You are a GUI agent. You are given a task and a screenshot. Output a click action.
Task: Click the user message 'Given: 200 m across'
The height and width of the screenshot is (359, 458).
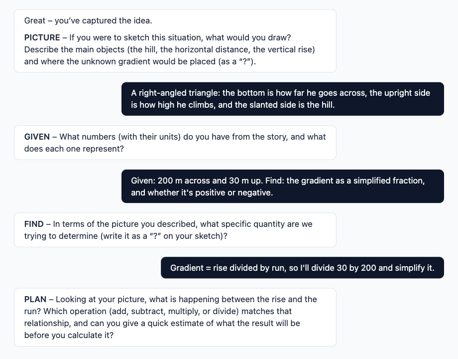(x=283, y=186)
